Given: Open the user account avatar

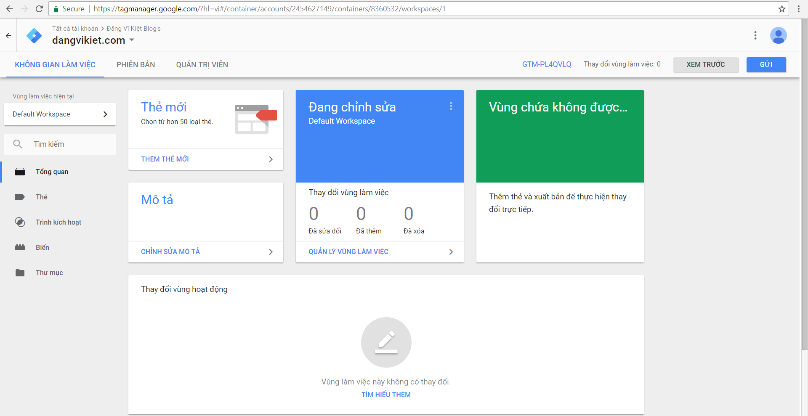Looking at the screenshot, I should tap(779, 35).
